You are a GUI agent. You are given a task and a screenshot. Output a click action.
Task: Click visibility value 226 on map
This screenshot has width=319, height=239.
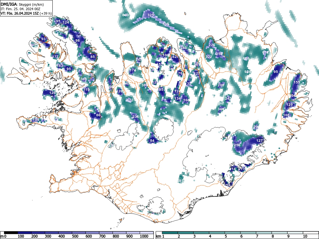212,45
